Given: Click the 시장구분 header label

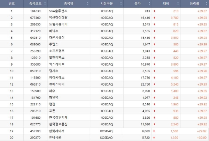Looking at the screenshot, I should (x=107, y=3).
